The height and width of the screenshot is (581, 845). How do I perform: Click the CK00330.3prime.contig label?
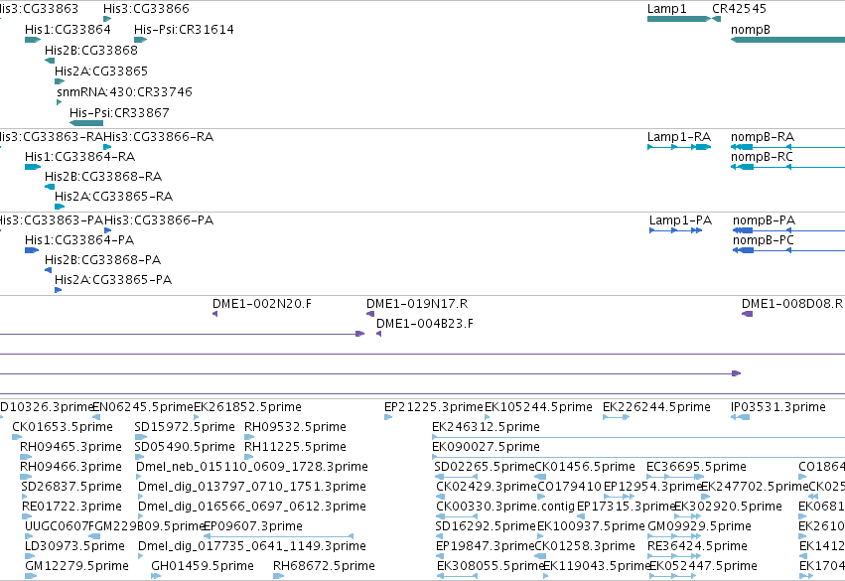(505, 507)
